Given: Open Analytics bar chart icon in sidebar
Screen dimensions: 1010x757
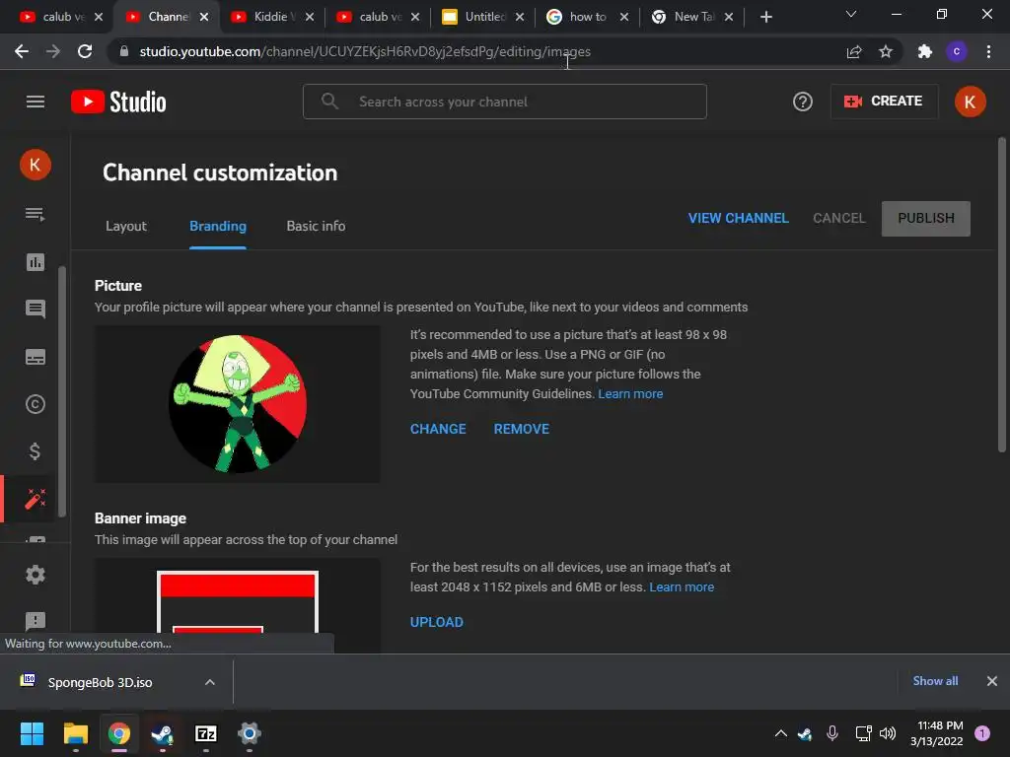Looking at the screenshot, I should coord(36,262).
